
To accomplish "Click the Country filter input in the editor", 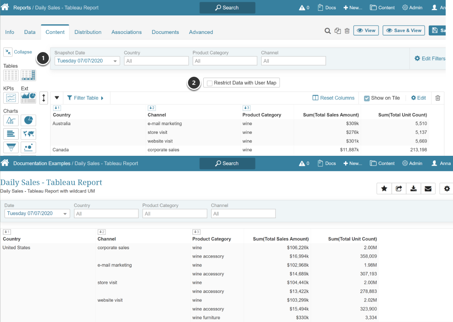I will pyautogui.click(x=156, y=61).
